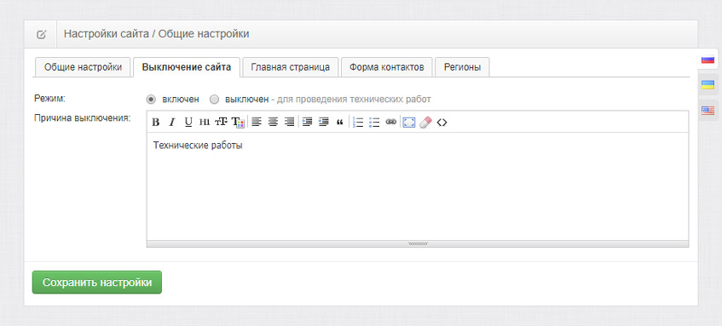Increase paragraph indent
This screenshot has width=722, height=326.
[x=307, y=122]
